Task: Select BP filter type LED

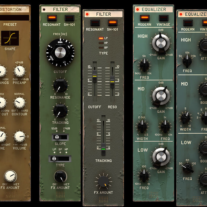Action: click(x=101, y=48)
